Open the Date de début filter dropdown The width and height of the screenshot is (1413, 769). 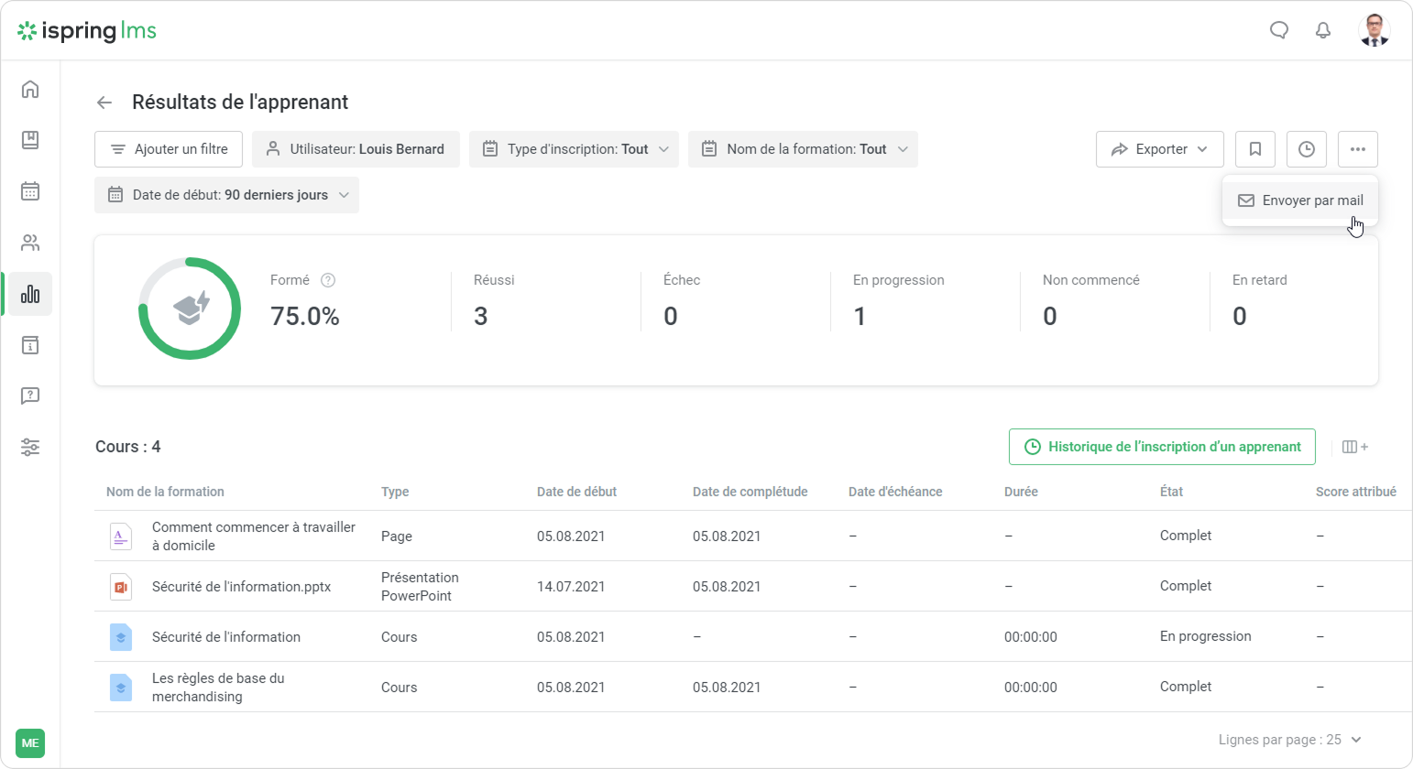226,195
